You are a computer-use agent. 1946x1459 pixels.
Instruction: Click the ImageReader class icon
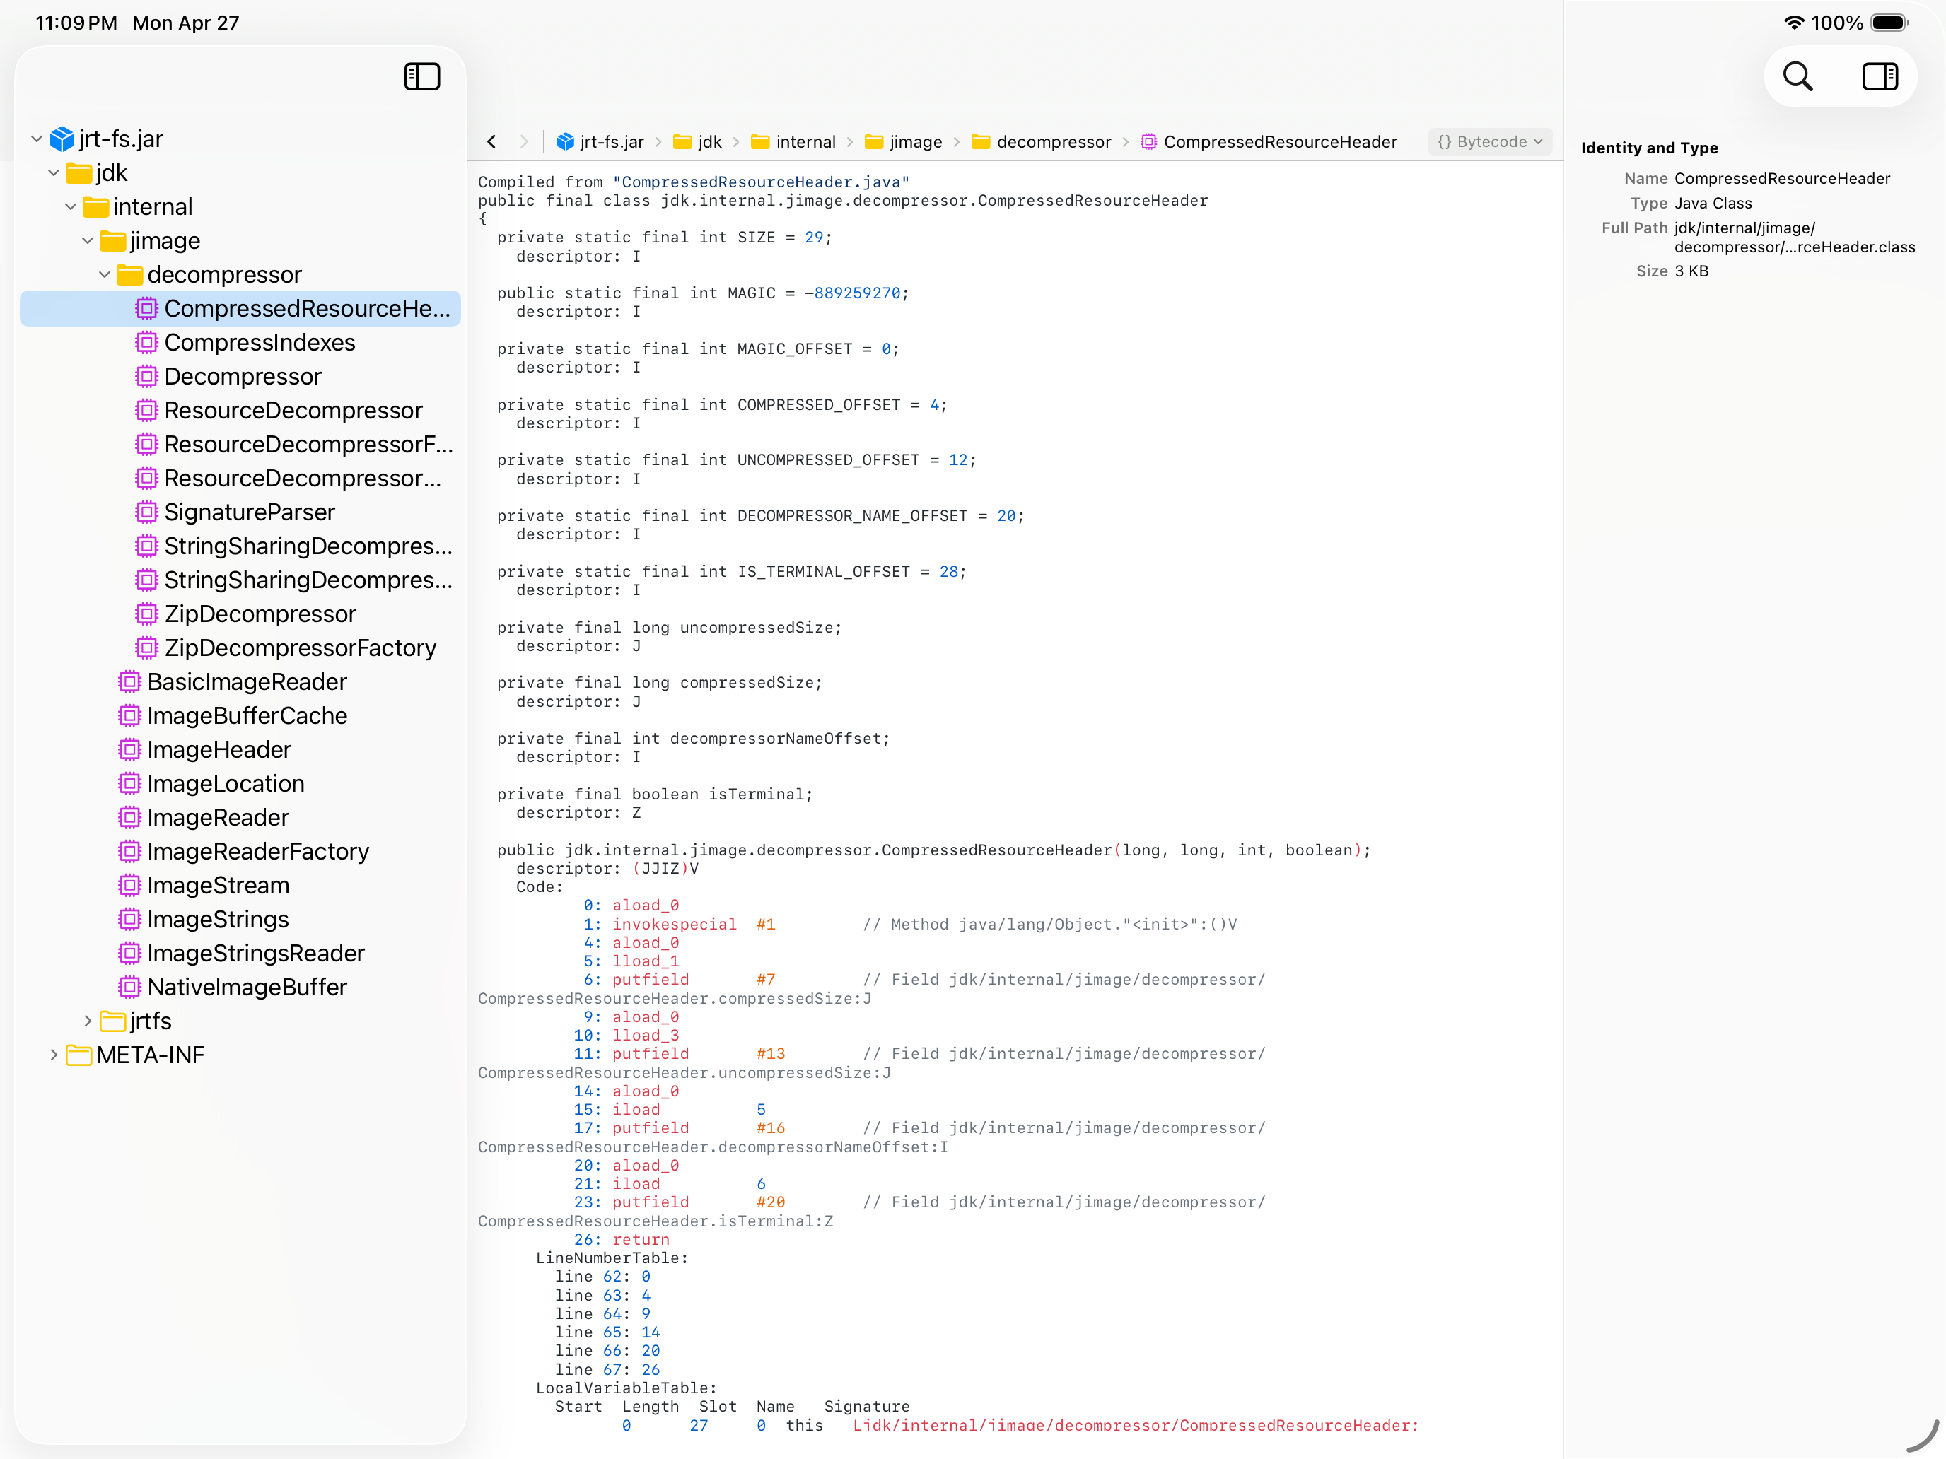129,818
